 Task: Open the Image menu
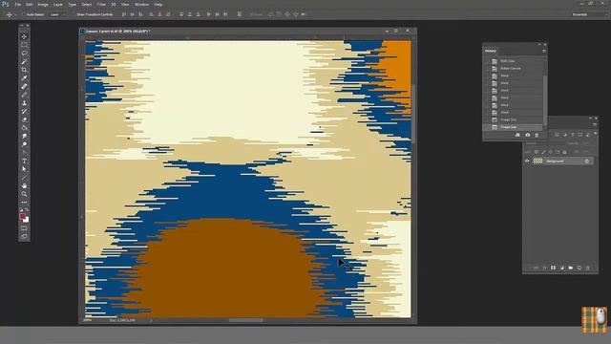click(43, 4)
